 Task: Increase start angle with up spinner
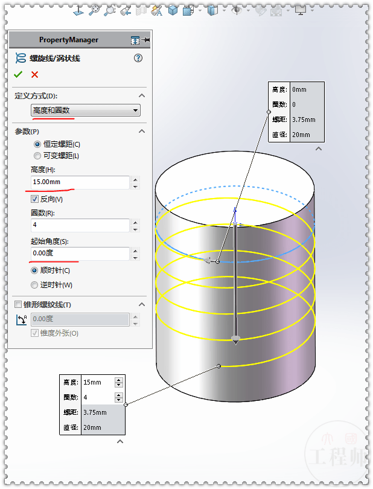135,251
